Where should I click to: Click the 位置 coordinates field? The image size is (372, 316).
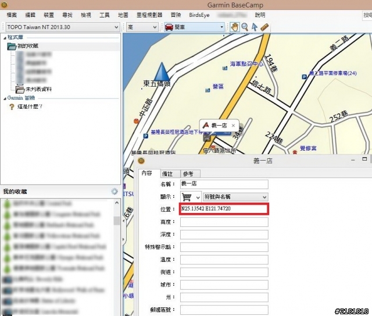click(224, 209)
